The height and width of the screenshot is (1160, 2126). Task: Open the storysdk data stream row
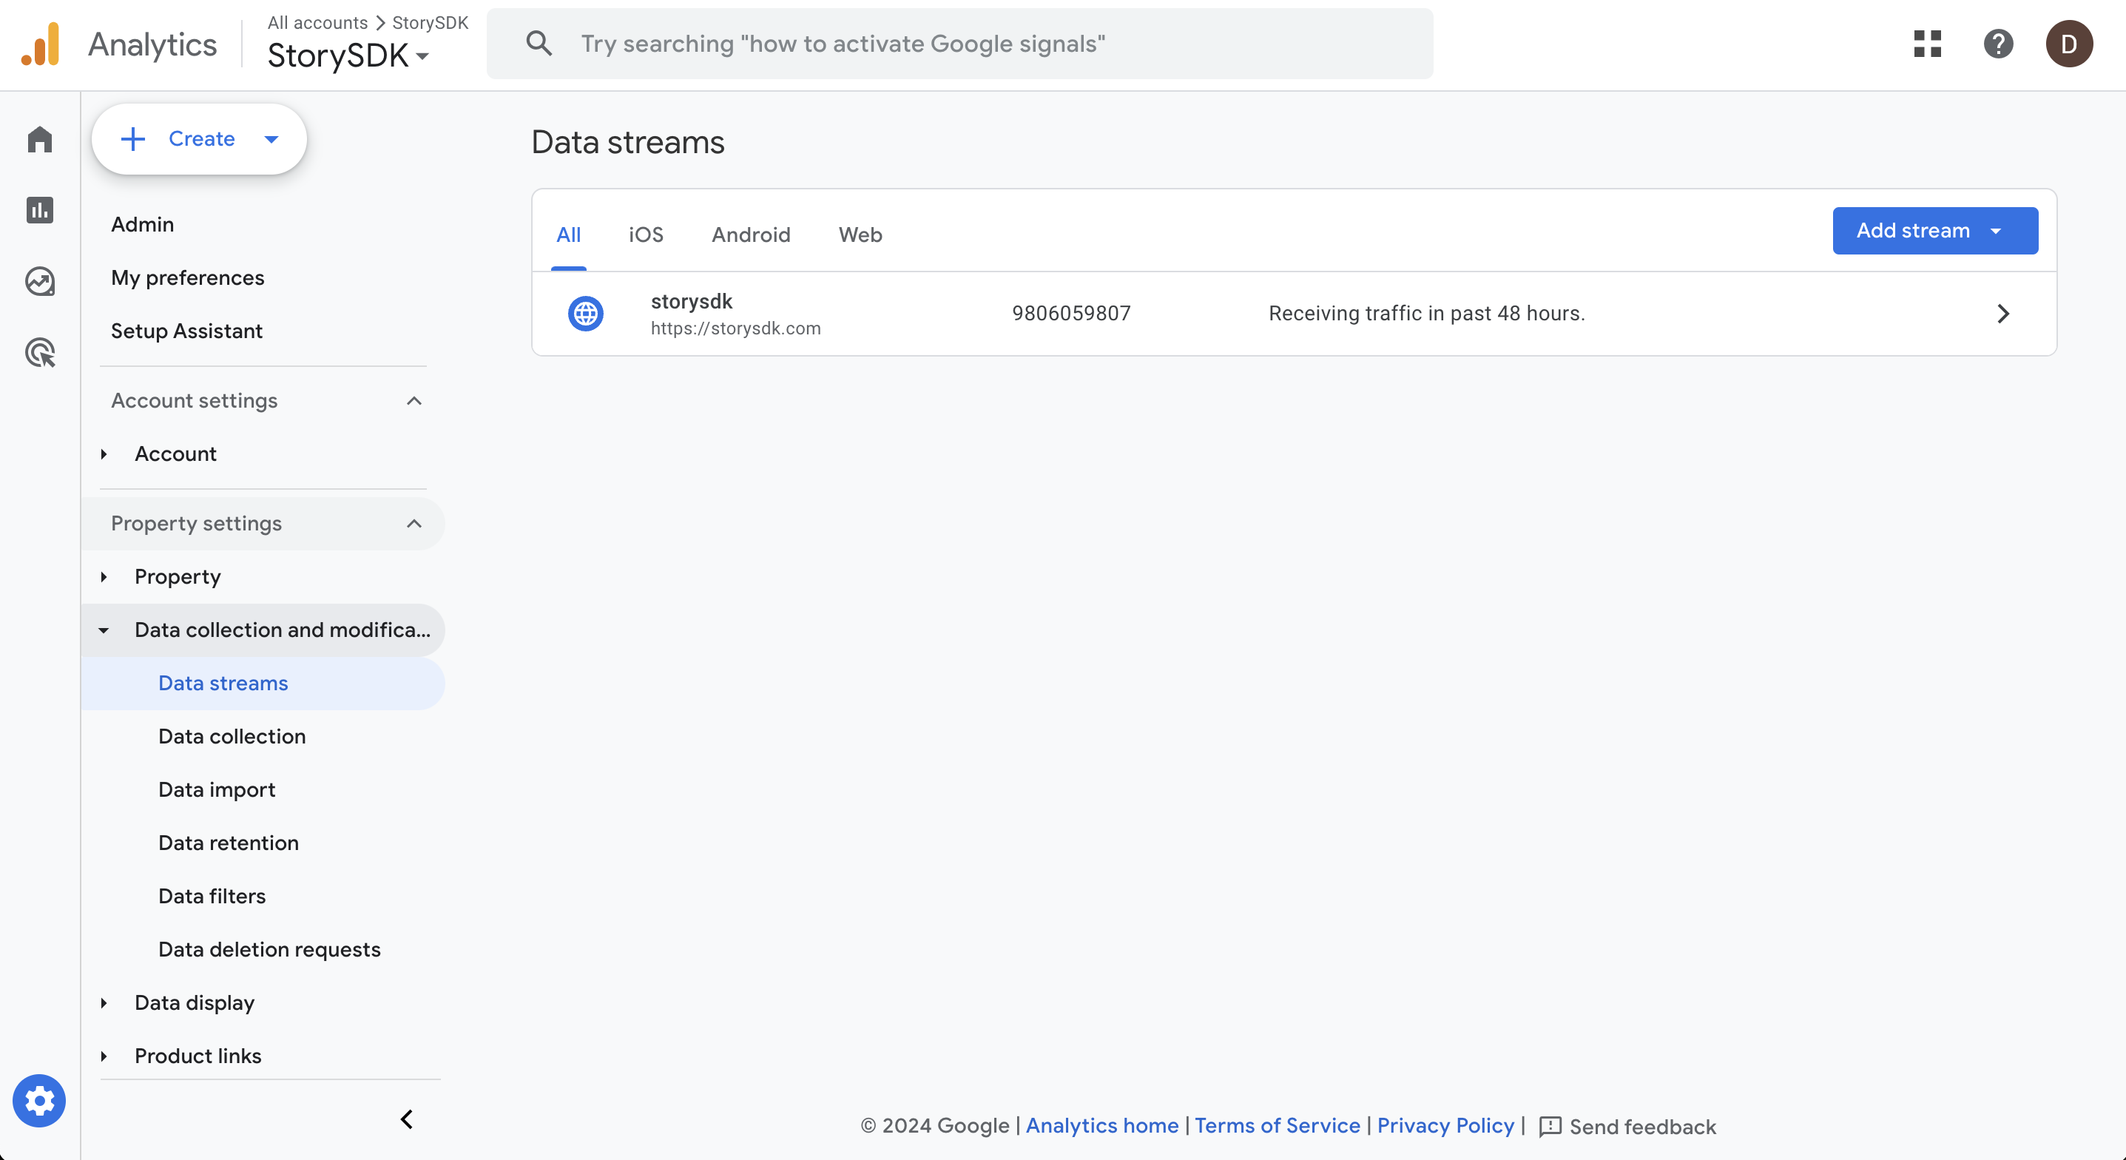pyautogui.click(x=1293, y=314)
